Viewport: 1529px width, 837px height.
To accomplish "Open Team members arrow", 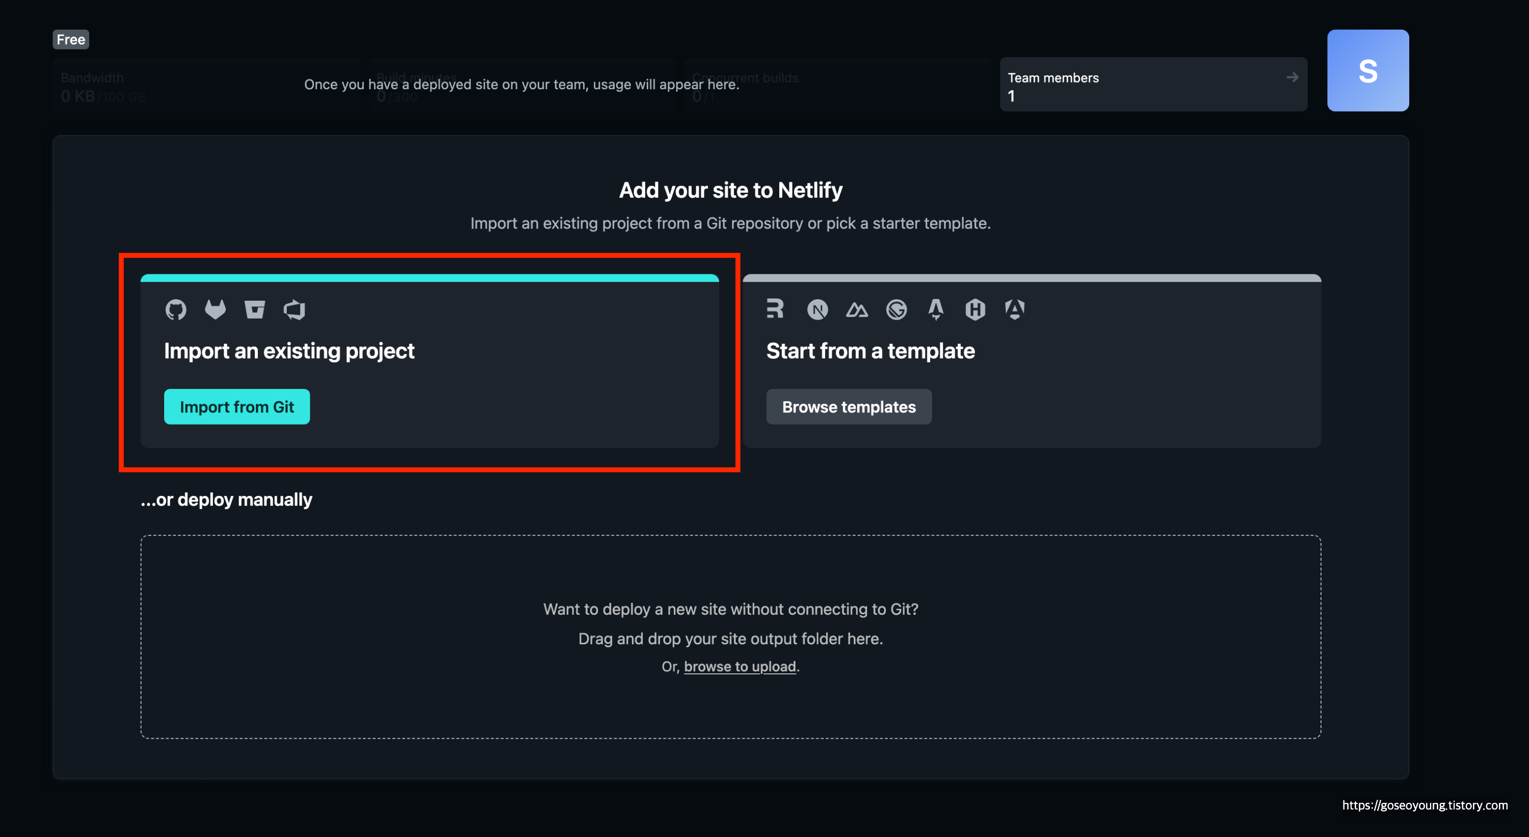I will point(1291,77).
